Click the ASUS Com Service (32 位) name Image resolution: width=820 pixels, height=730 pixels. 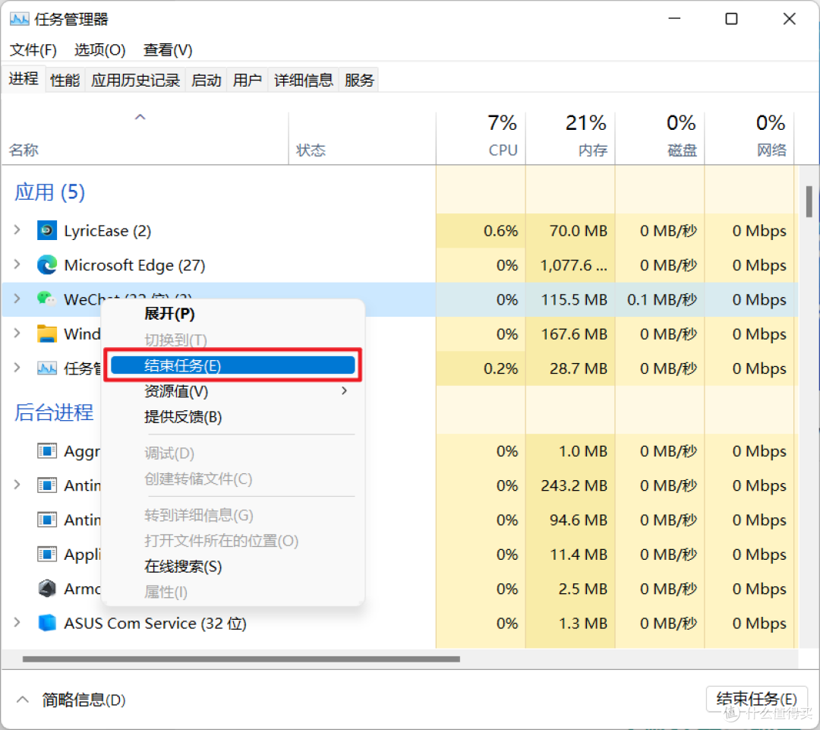click(x=156, y=623)
